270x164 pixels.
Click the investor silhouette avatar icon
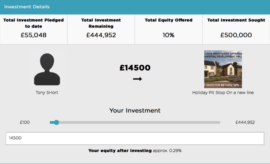[x=47, y=69]
